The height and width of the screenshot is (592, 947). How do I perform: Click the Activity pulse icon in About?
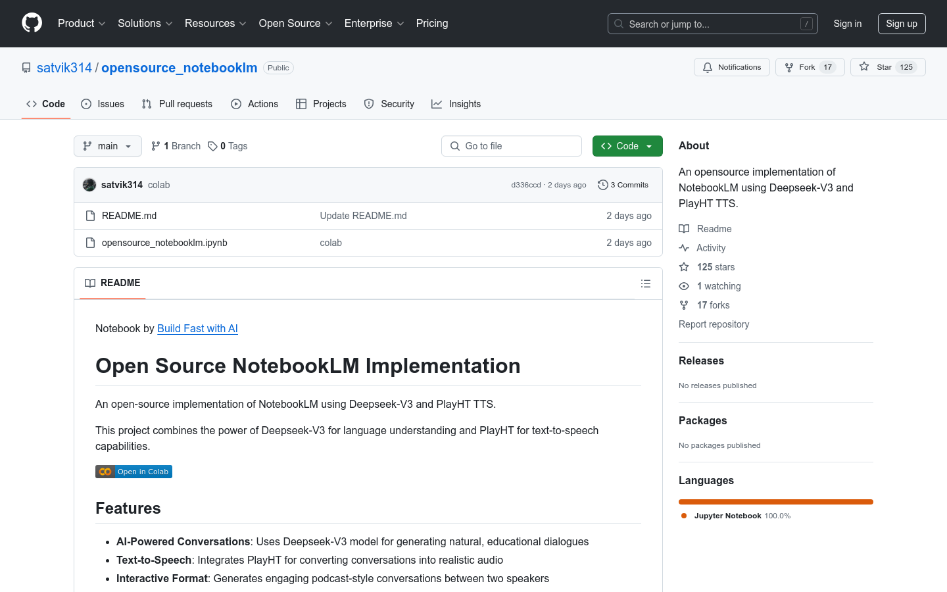tap(684, 248)
